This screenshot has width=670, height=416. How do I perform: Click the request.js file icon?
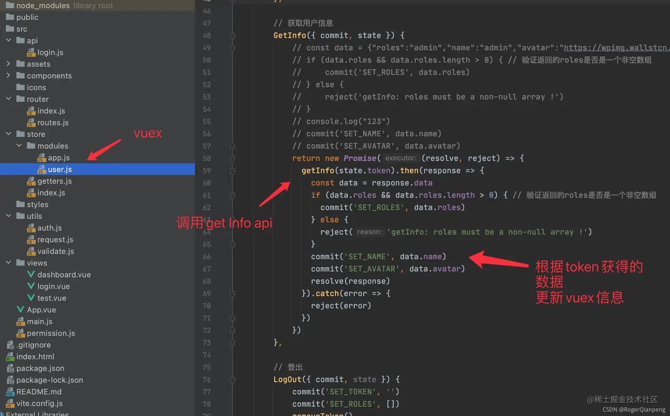(31, 239)
